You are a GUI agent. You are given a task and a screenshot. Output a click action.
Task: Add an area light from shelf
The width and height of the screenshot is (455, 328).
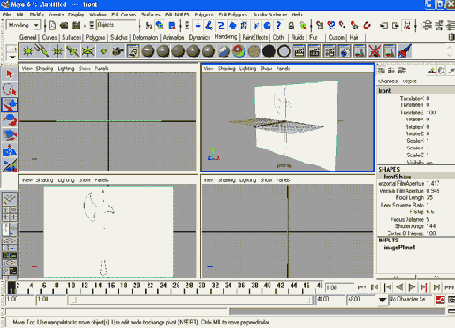click(87, 51)
